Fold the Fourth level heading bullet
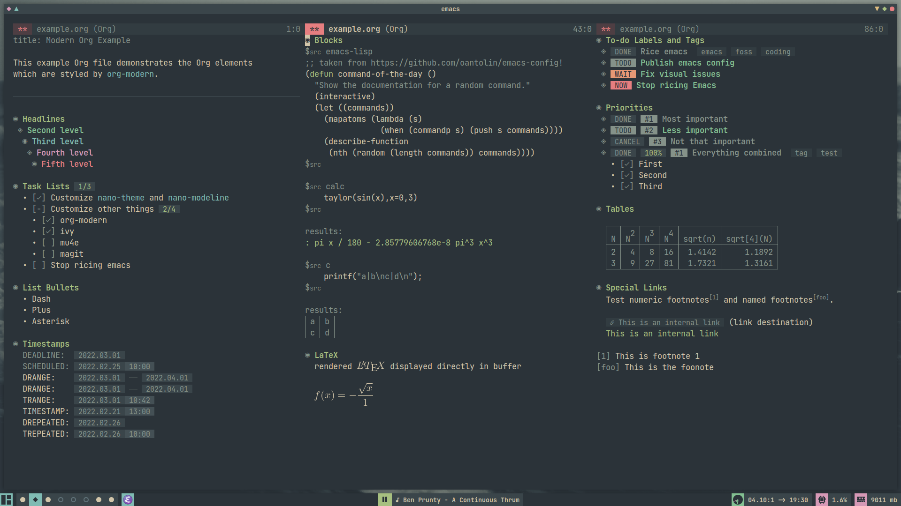The width and height of the screenshot is (901, 506). [x=30, y=153]
